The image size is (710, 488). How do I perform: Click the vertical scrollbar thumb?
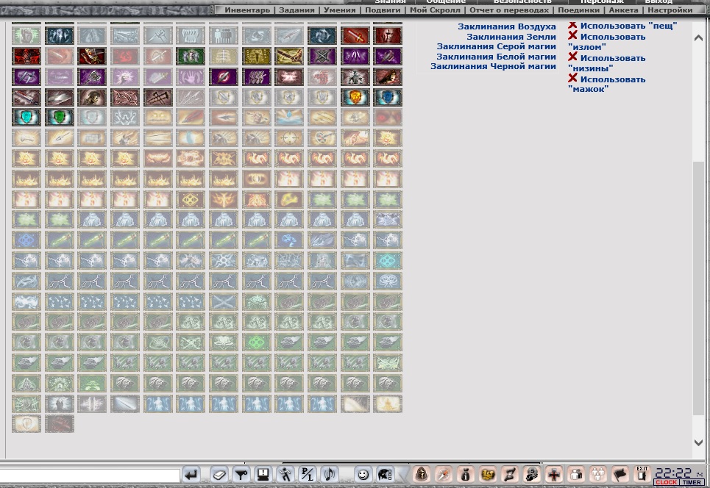[698, 287]
